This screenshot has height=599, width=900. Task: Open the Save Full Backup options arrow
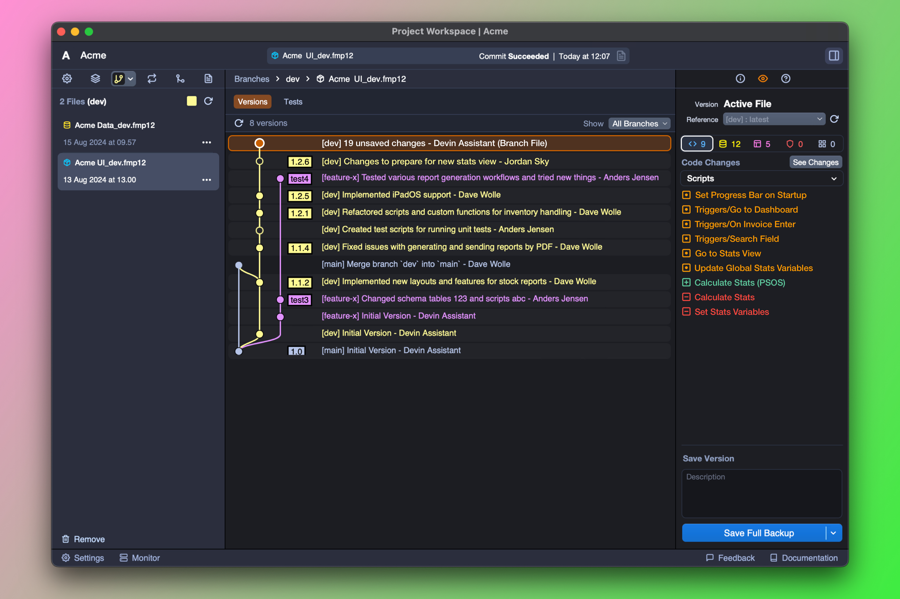pyautogui.click(x=834, y=533)
